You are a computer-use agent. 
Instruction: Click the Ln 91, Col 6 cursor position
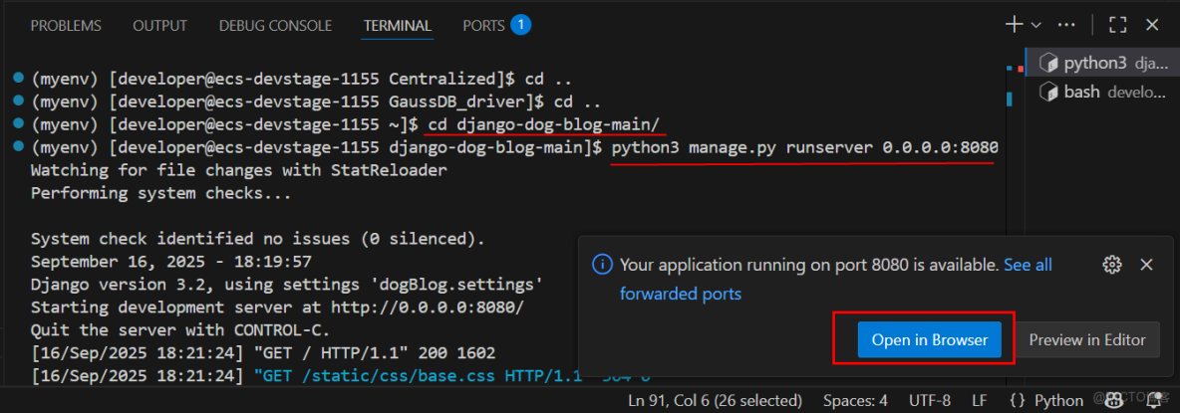click(x=715, y=400)
